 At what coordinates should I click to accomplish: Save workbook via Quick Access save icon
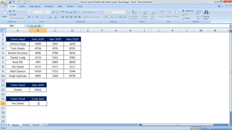pos(10,2)
